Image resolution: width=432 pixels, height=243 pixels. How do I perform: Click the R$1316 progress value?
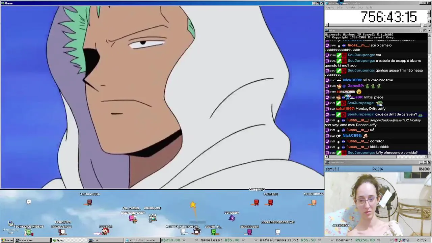[x=377, y=169]
